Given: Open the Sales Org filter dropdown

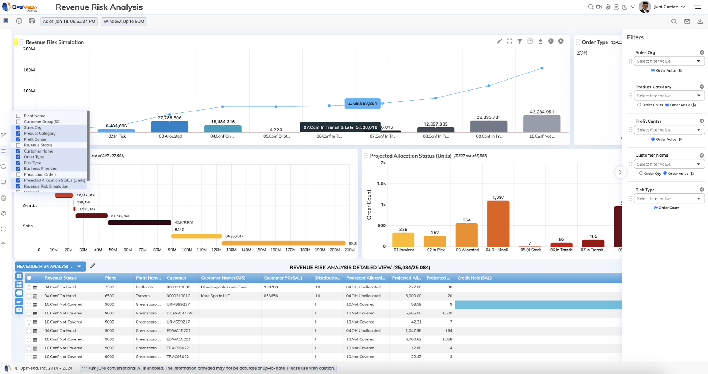Looking at the screenshot, I should tap(669, 61).
